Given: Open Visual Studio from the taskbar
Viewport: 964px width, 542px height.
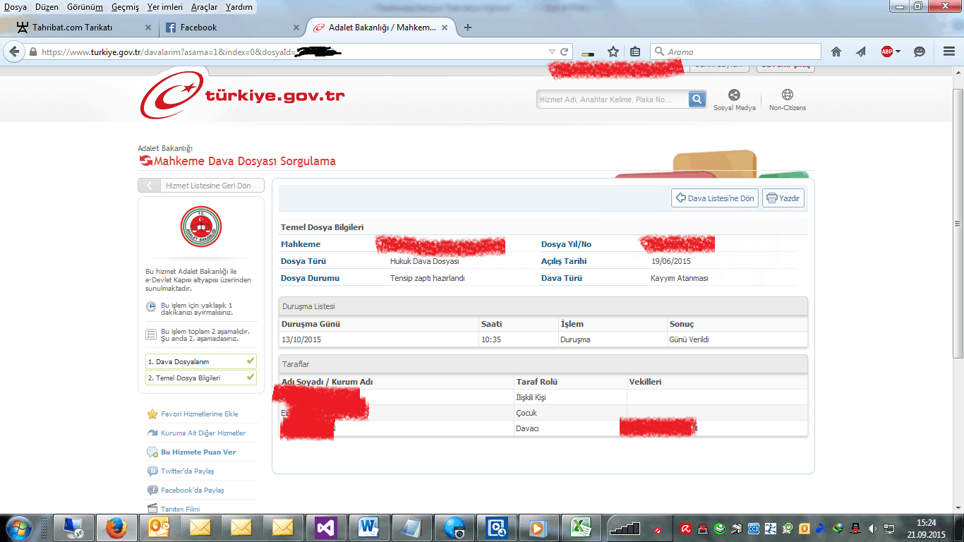Looking at the screenshot, I should click(326, 527).
